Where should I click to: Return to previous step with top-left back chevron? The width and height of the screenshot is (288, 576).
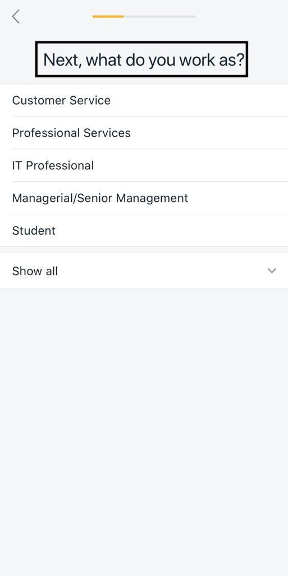pyautogui.click(x=16, y=16)
